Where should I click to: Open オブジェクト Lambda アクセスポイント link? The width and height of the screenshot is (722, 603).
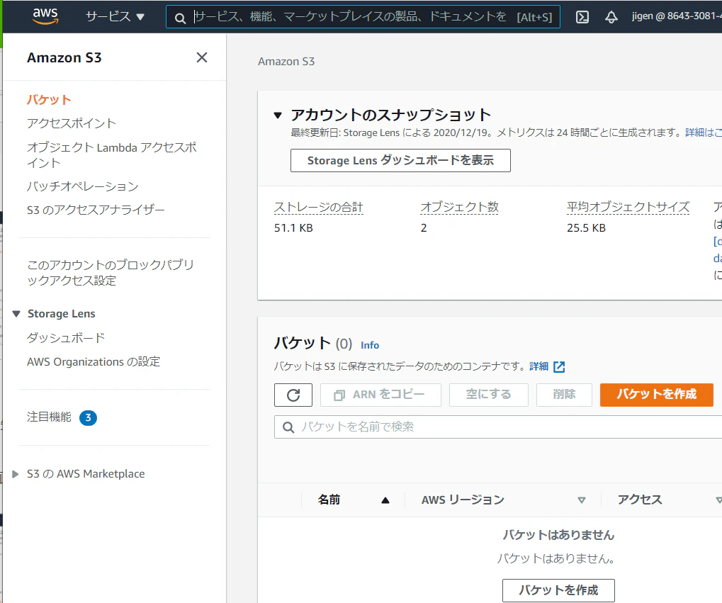(x=111, y=154)
